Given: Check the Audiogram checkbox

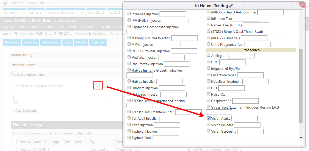Looking at the screenshot, I should coord(209,55).
